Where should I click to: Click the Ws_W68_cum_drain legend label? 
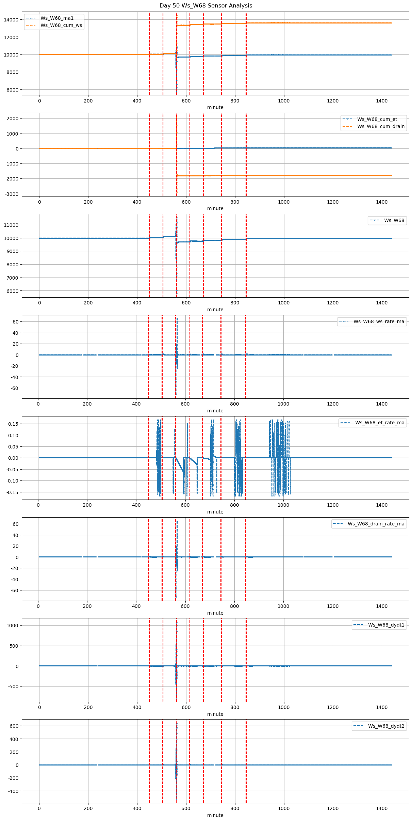(381, 126)
